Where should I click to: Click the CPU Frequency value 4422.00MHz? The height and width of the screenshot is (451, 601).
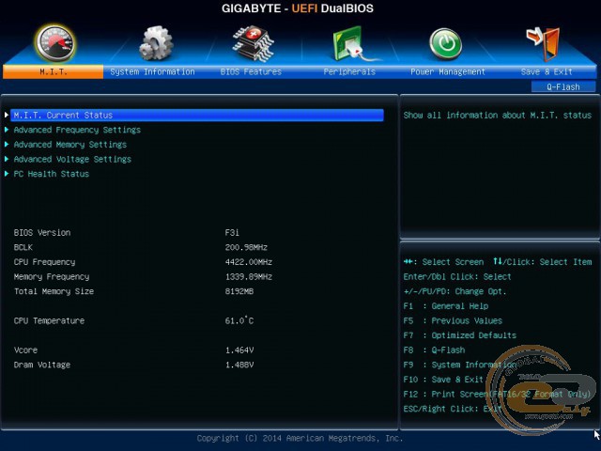pyautogui.click(x=248, y=262)
